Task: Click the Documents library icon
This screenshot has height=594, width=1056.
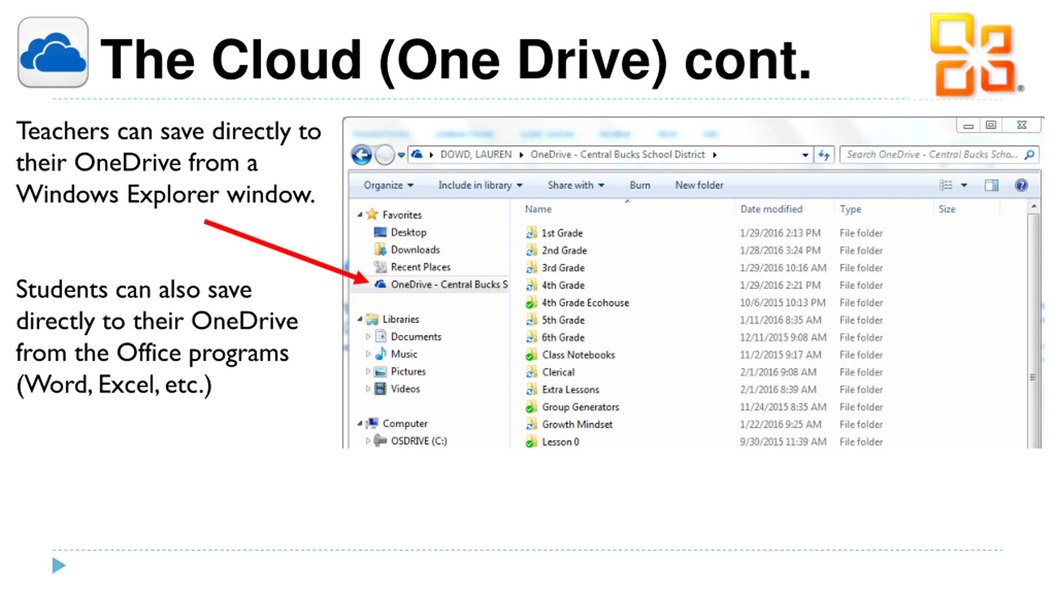Action: (380, 336)
